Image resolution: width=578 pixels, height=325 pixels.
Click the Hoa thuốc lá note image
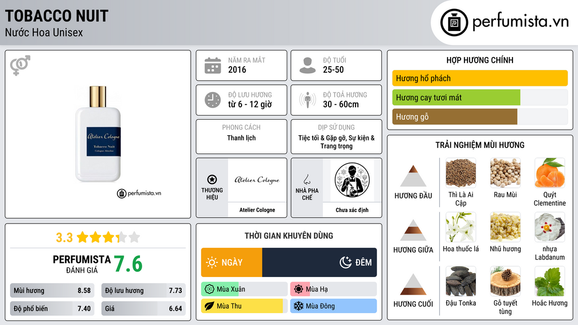pos(461,227)
